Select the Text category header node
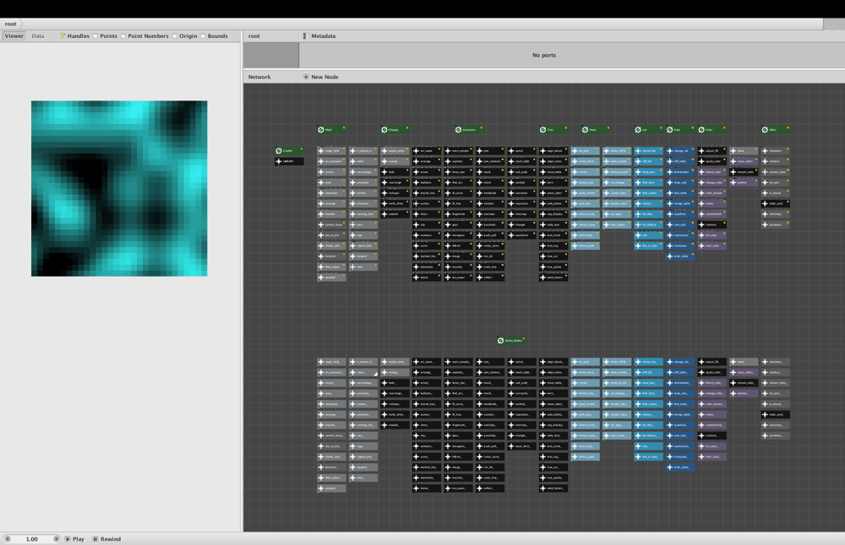Image resolution: width=845 pixels, height=545 pixels. pos(553,130)
